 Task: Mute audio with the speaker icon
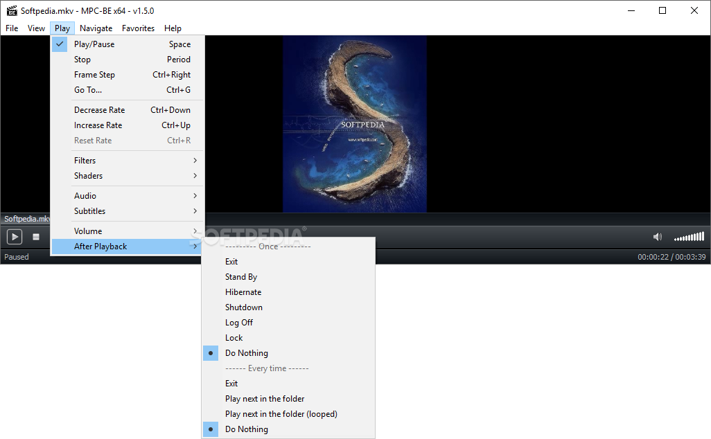point(658,237)
